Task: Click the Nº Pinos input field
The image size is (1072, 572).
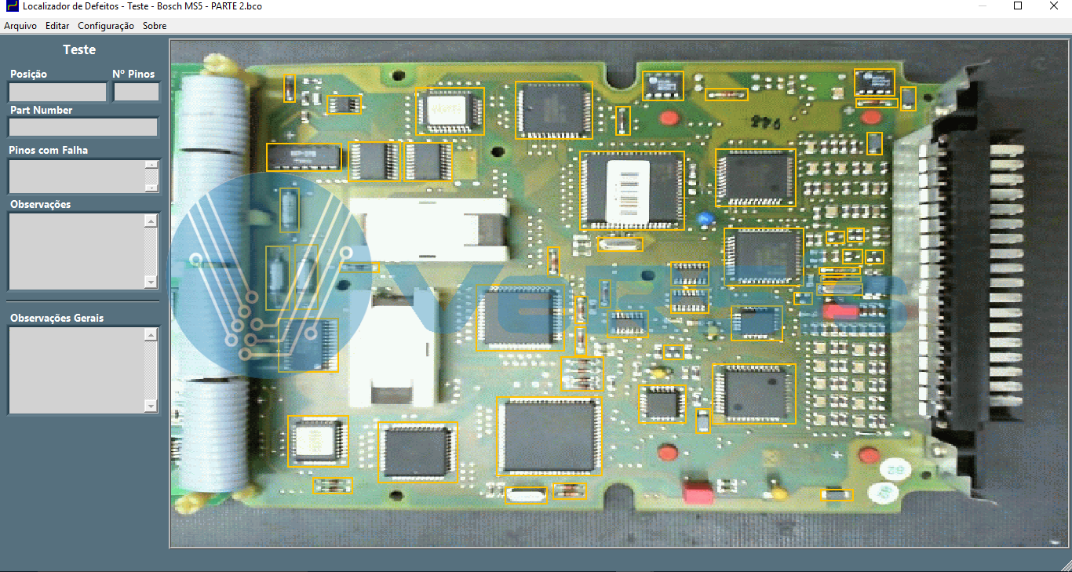Action: click(137, 92)
